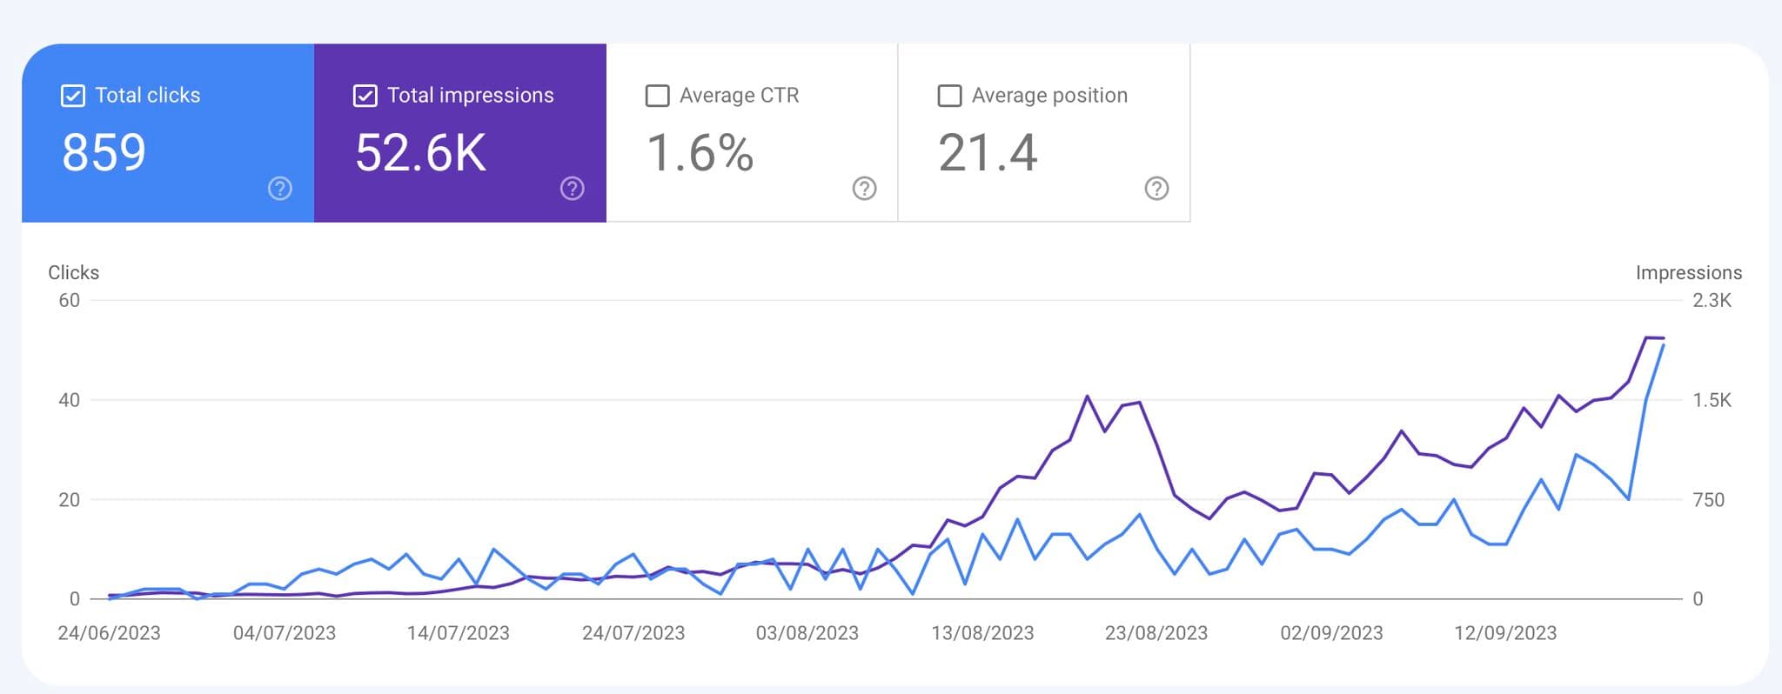Click the Impressions axis label
The image size is (1782, 694).
click(x=1689, y=272)
